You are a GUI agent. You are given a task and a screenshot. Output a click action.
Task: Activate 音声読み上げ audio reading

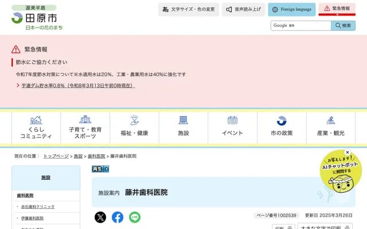coord(243,9)
